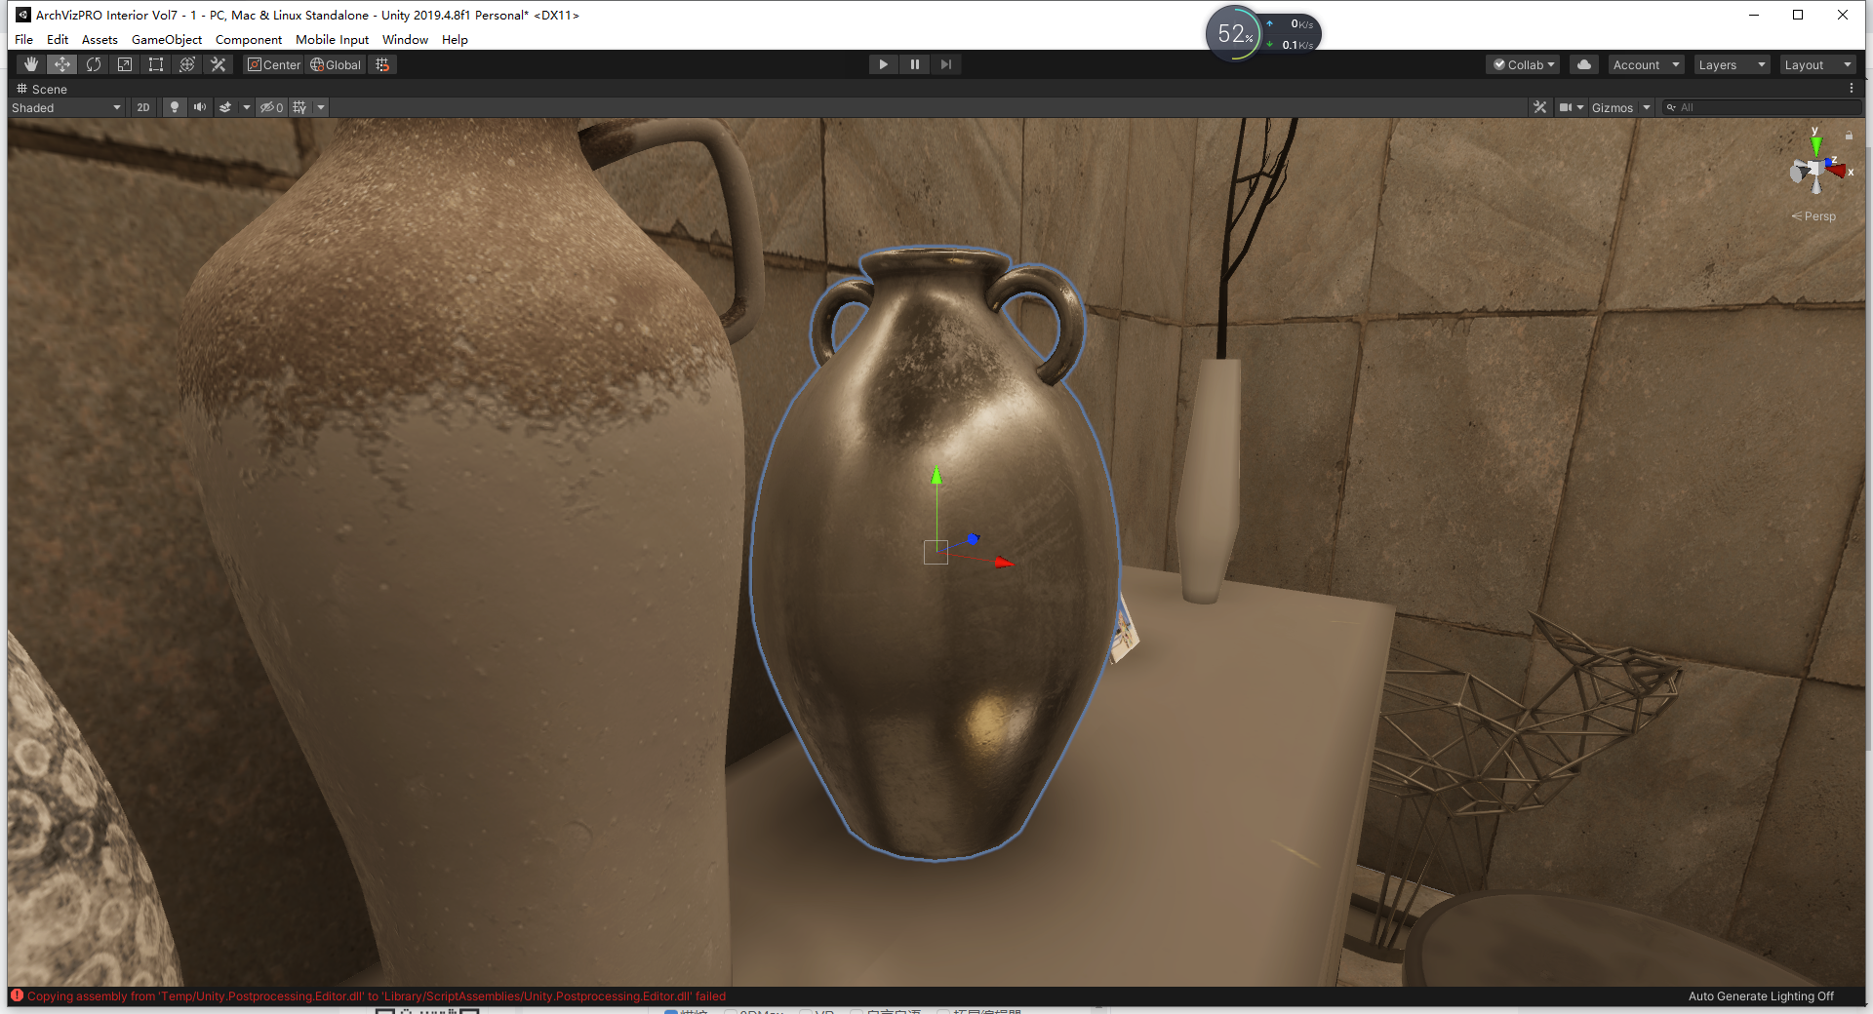1873x1014 pixels.
Task: Click the Scene search field
Action: 1762,107
